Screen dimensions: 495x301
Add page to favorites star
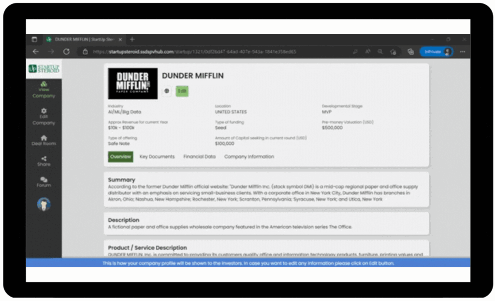[393, 52]
